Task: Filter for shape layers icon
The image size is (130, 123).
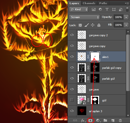Action: pyautogui.click(x=114, y=9)
